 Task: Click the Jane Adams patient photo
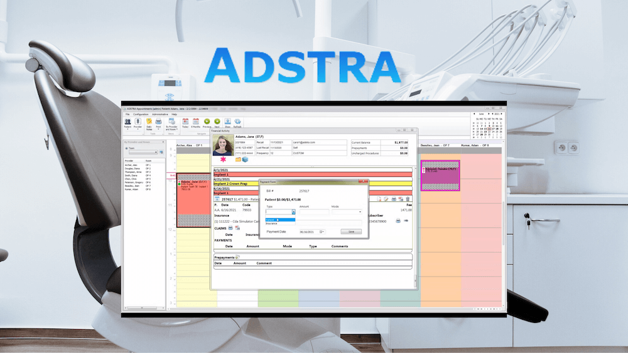click(223, 145)
